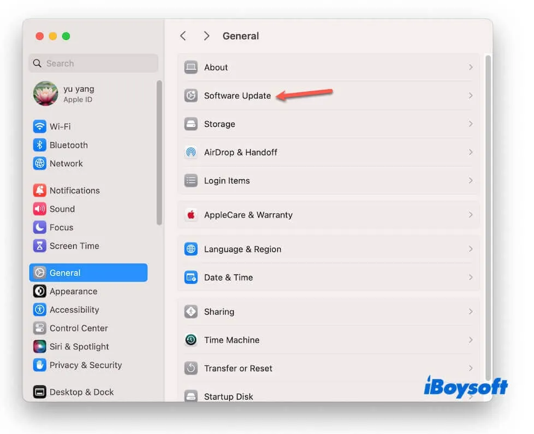The height and width of the screenshot is (434, 534).
Task: Click the Privacy & Security hand icon
Action: [x=39, y=365]
